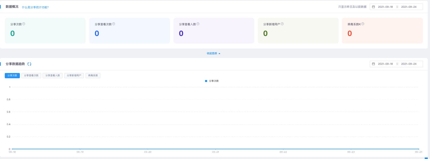Switch chart to 病毒系数 metric
Viewport: 430px width, 159px height.
pyautogui.click(x=93, y=75)
